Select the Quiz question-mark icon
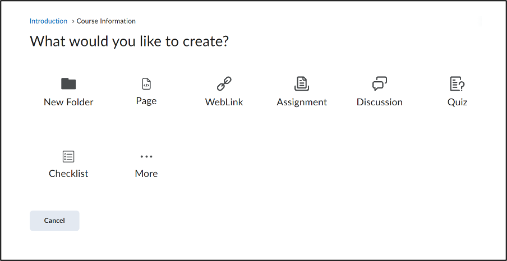The width and height of the screenshot is (507, 261). pos(457,84)
